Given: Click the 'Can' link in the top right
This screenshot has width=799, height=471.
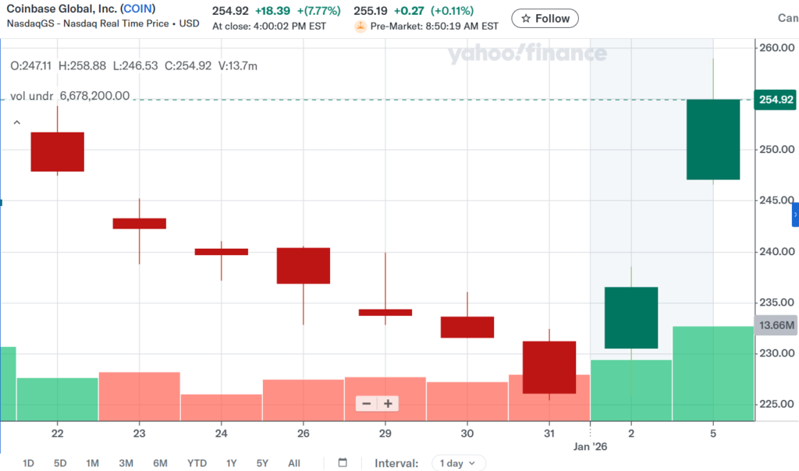Looking at the screenshot, I should tap(788, 17).
